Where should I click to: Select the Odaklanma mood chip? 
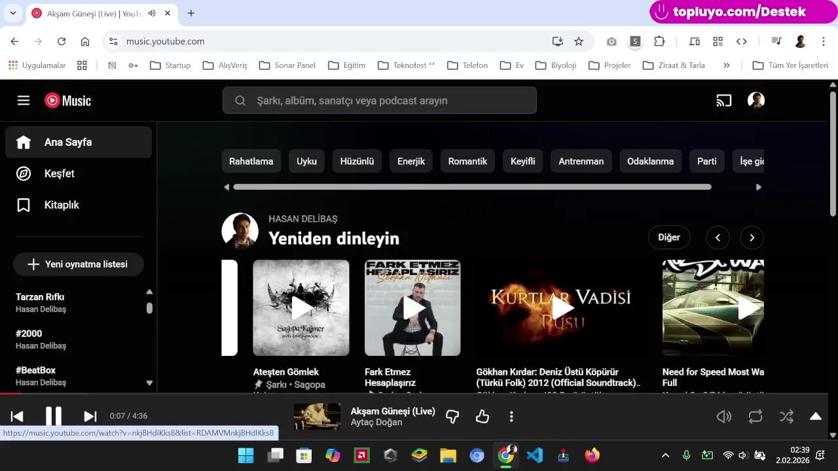(650, 161)
